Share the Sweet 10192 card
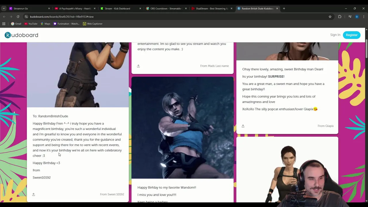Screen dimensions: 368x207 (x=34, y=195)
